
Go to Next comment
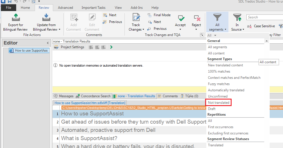(110, 15)
